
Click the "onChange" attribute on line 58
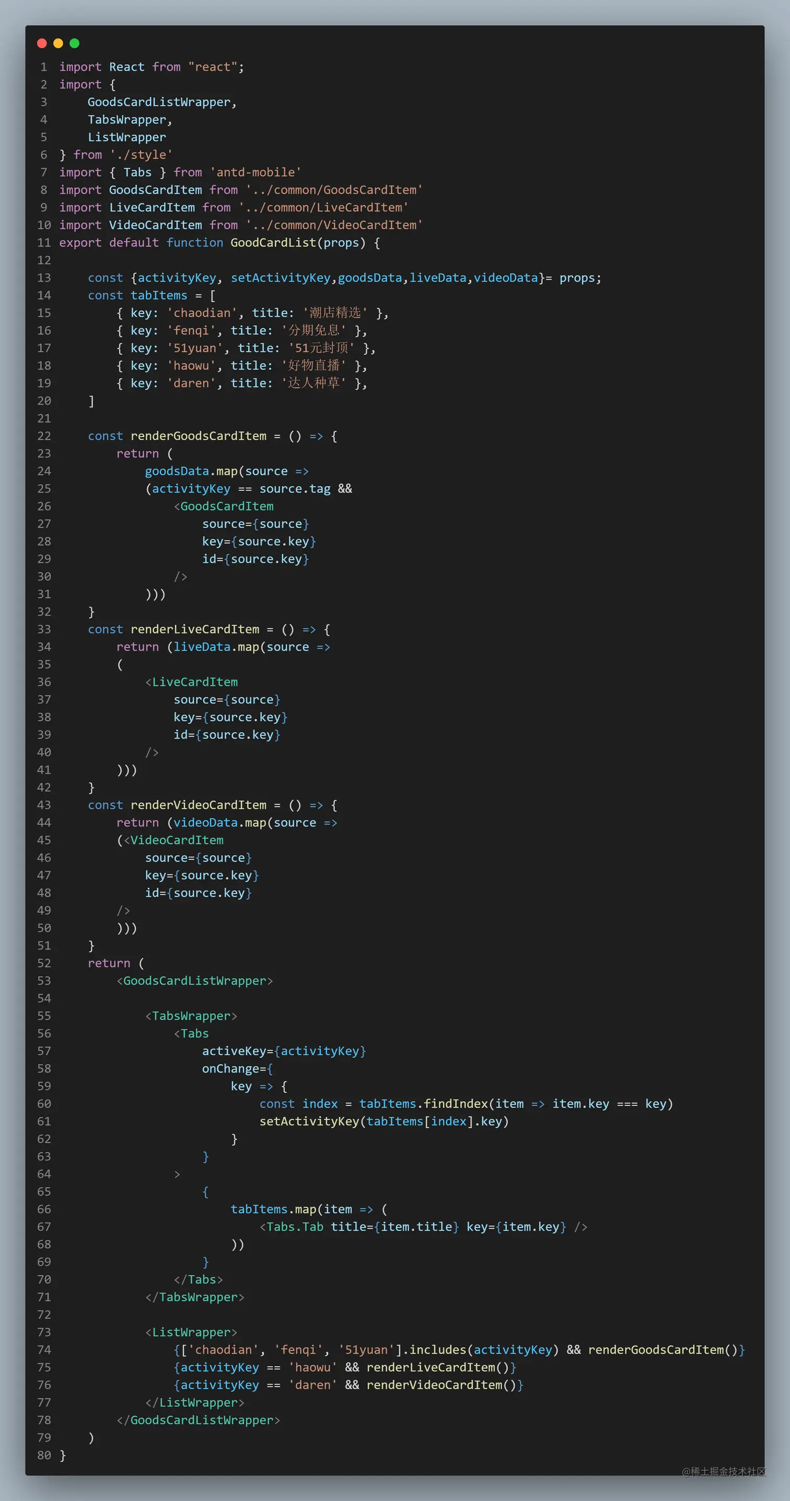pos(230,1068)
